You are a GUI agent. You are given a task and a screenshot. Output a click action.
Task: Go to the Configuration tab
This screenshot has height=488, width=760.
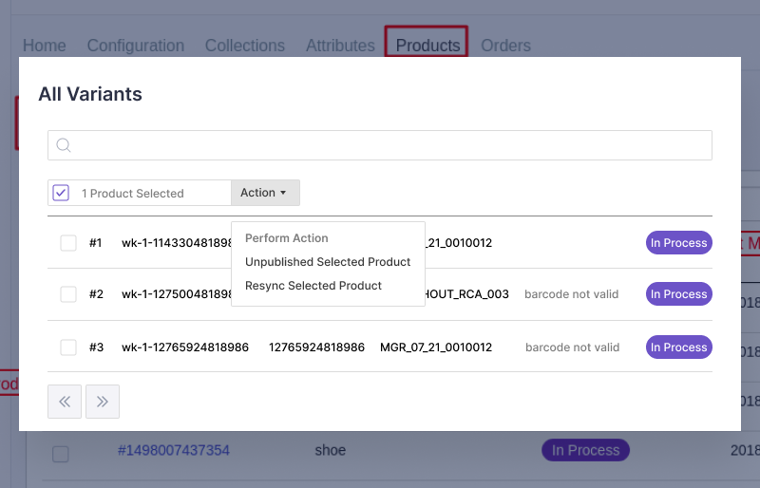click(x=136, y=46)
